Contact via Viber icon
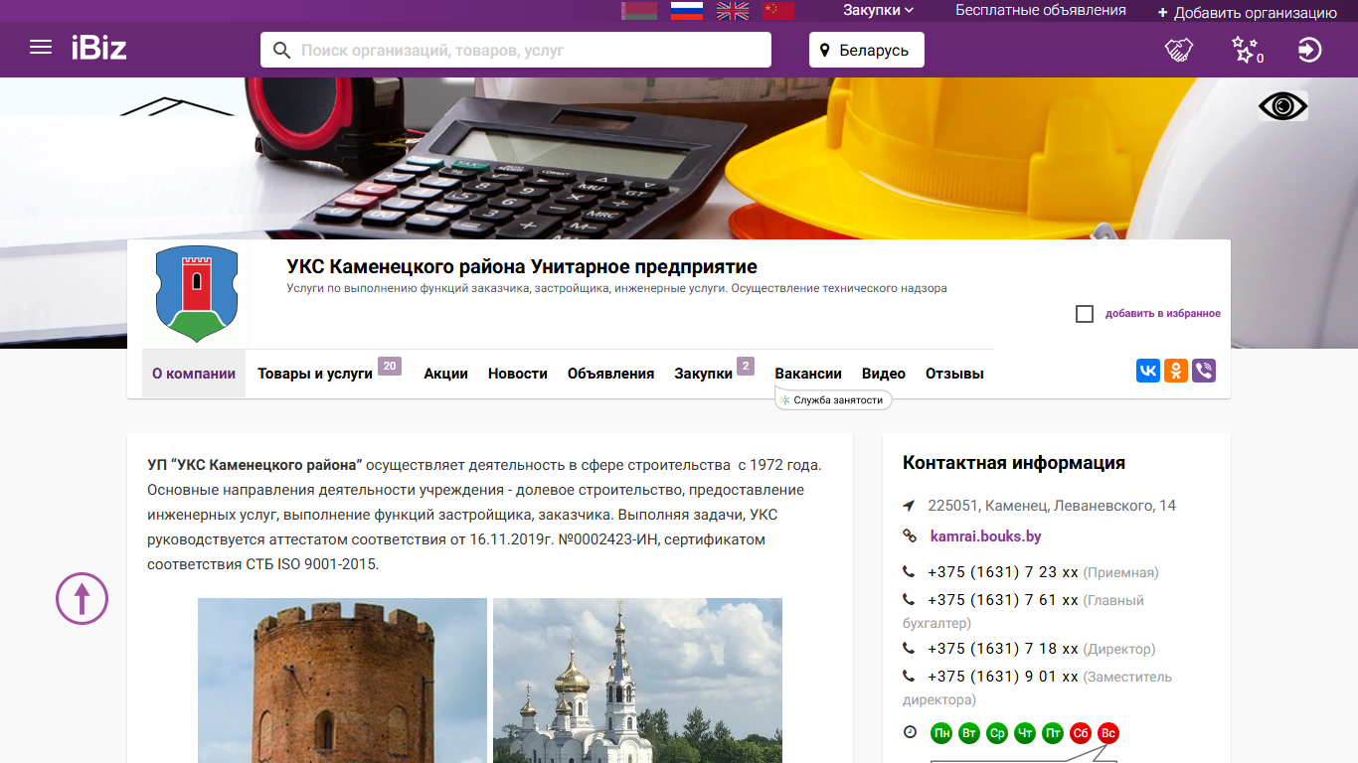The height and width of the screenshot is (763, 1358). point(1204,371)
